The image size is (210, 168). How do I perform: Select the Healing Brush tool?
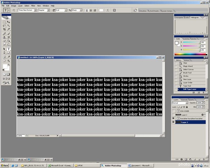(4, 34)
